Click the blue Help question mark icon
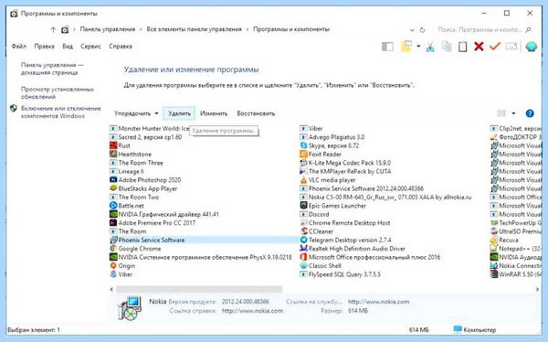Image resolution: width=548 pixels, height=342 pixels. [x=530, y=113]
